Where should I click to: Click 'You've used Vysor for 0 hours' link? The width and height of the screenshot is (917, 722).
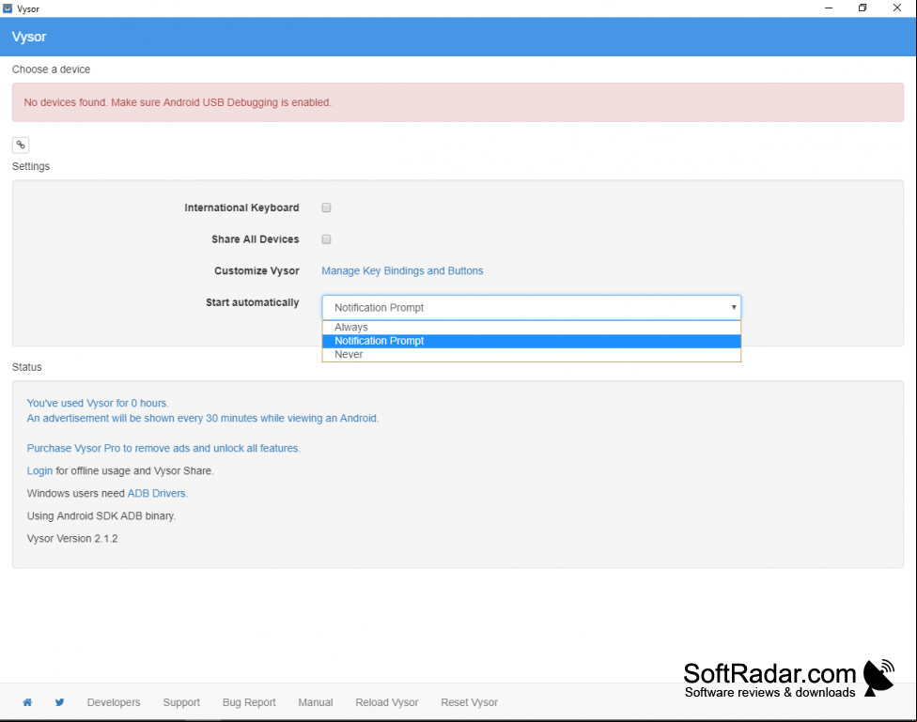coord(97,404)
